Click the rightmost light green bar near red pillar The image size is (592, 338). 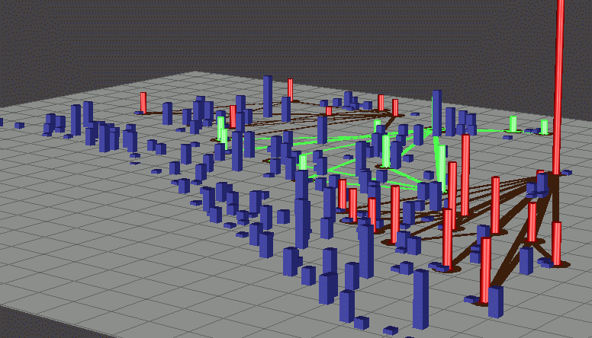(544, 127)
